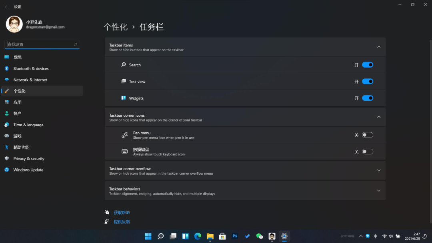Open Wi-Fi network tray icon
432x243 pixels.
coord(384,236)
